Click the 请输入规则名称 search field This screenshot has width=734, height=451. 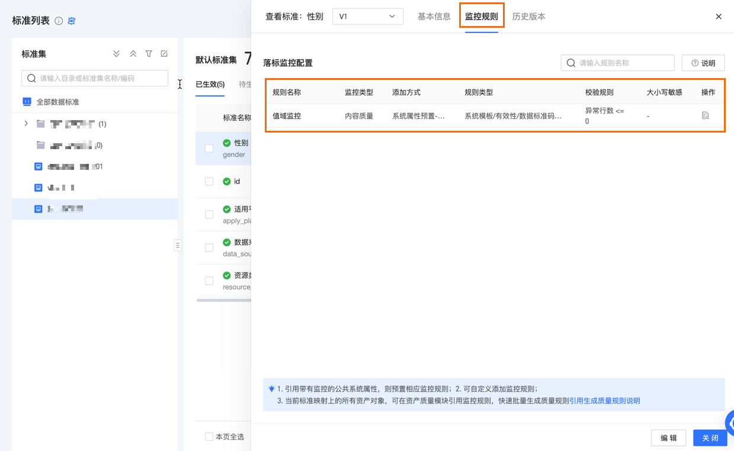pos(622,63)
